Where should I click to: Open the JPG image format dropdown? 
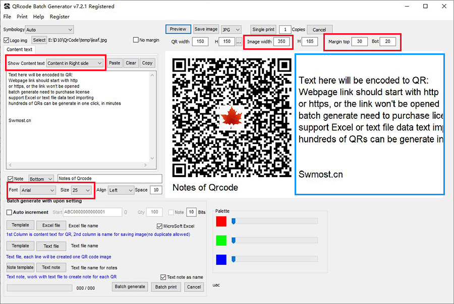231,30
